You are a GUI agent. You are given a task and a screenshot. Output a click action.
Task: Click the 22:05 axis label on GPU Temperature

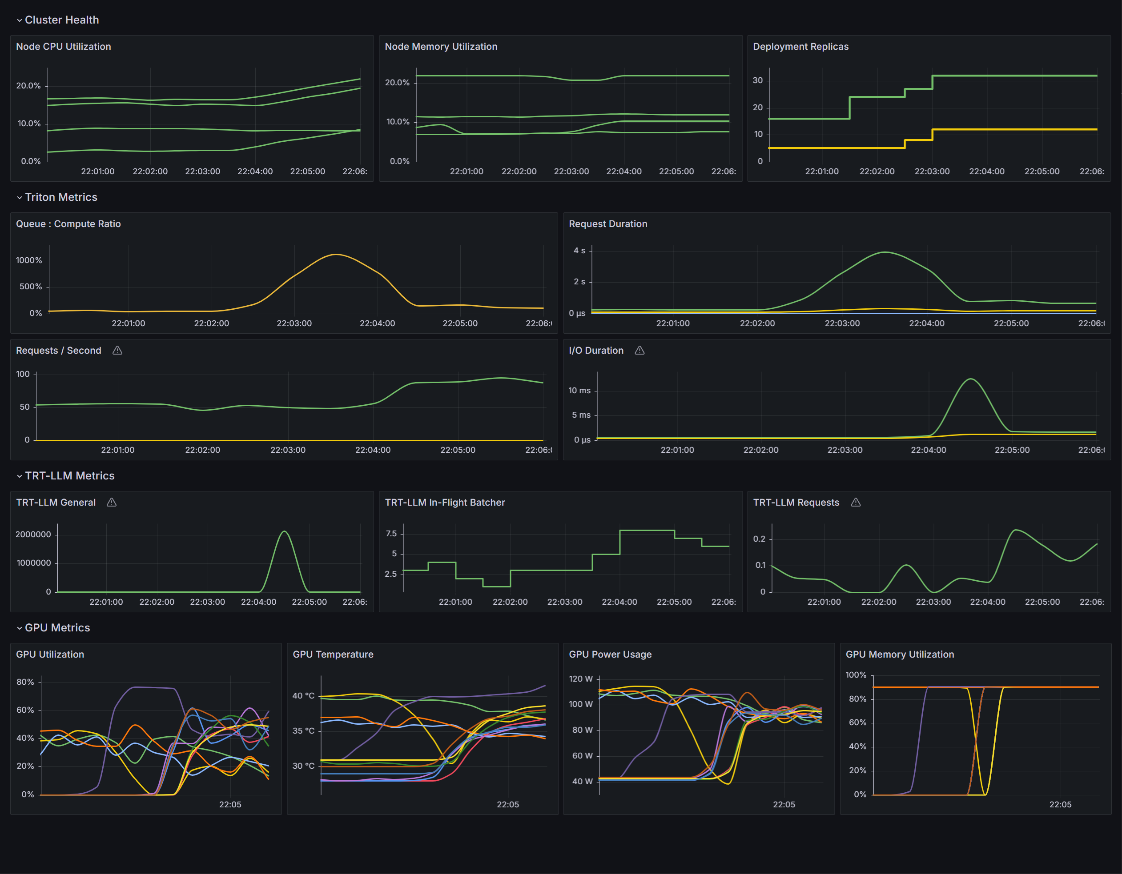point(509,804)
